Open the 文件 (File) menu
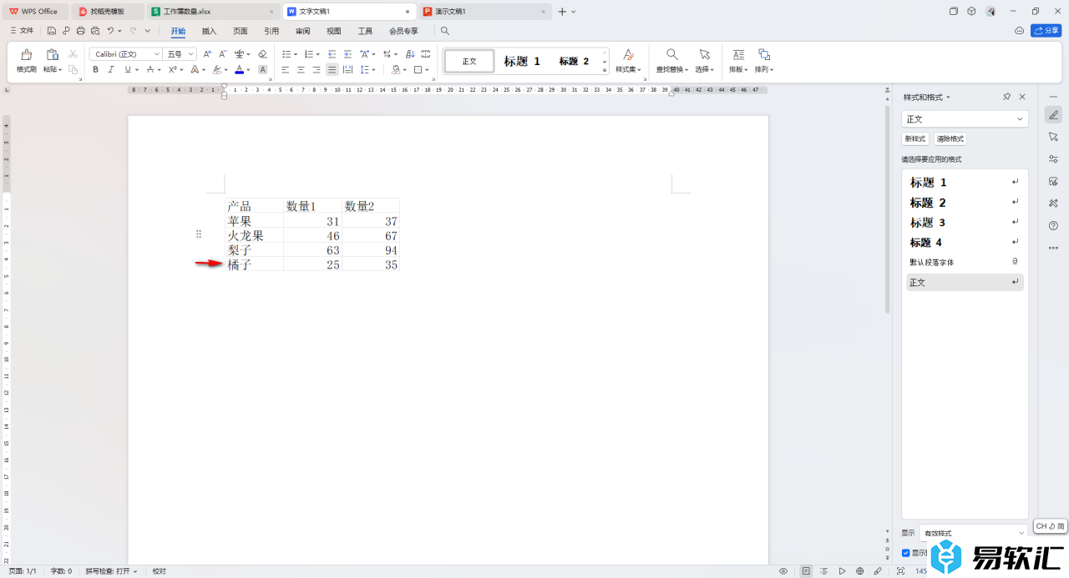This screenshot has height=578, width=1069. coord(22,31)
